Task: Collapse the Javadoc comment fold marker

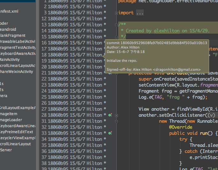Action: click(116, 25)
